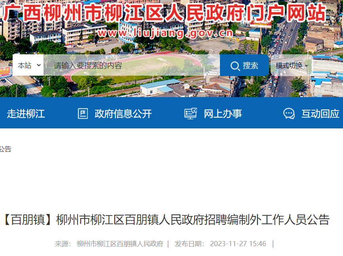Click the source 柳州市柳江区百朋镇人民政府 text

tap(120, 244)
